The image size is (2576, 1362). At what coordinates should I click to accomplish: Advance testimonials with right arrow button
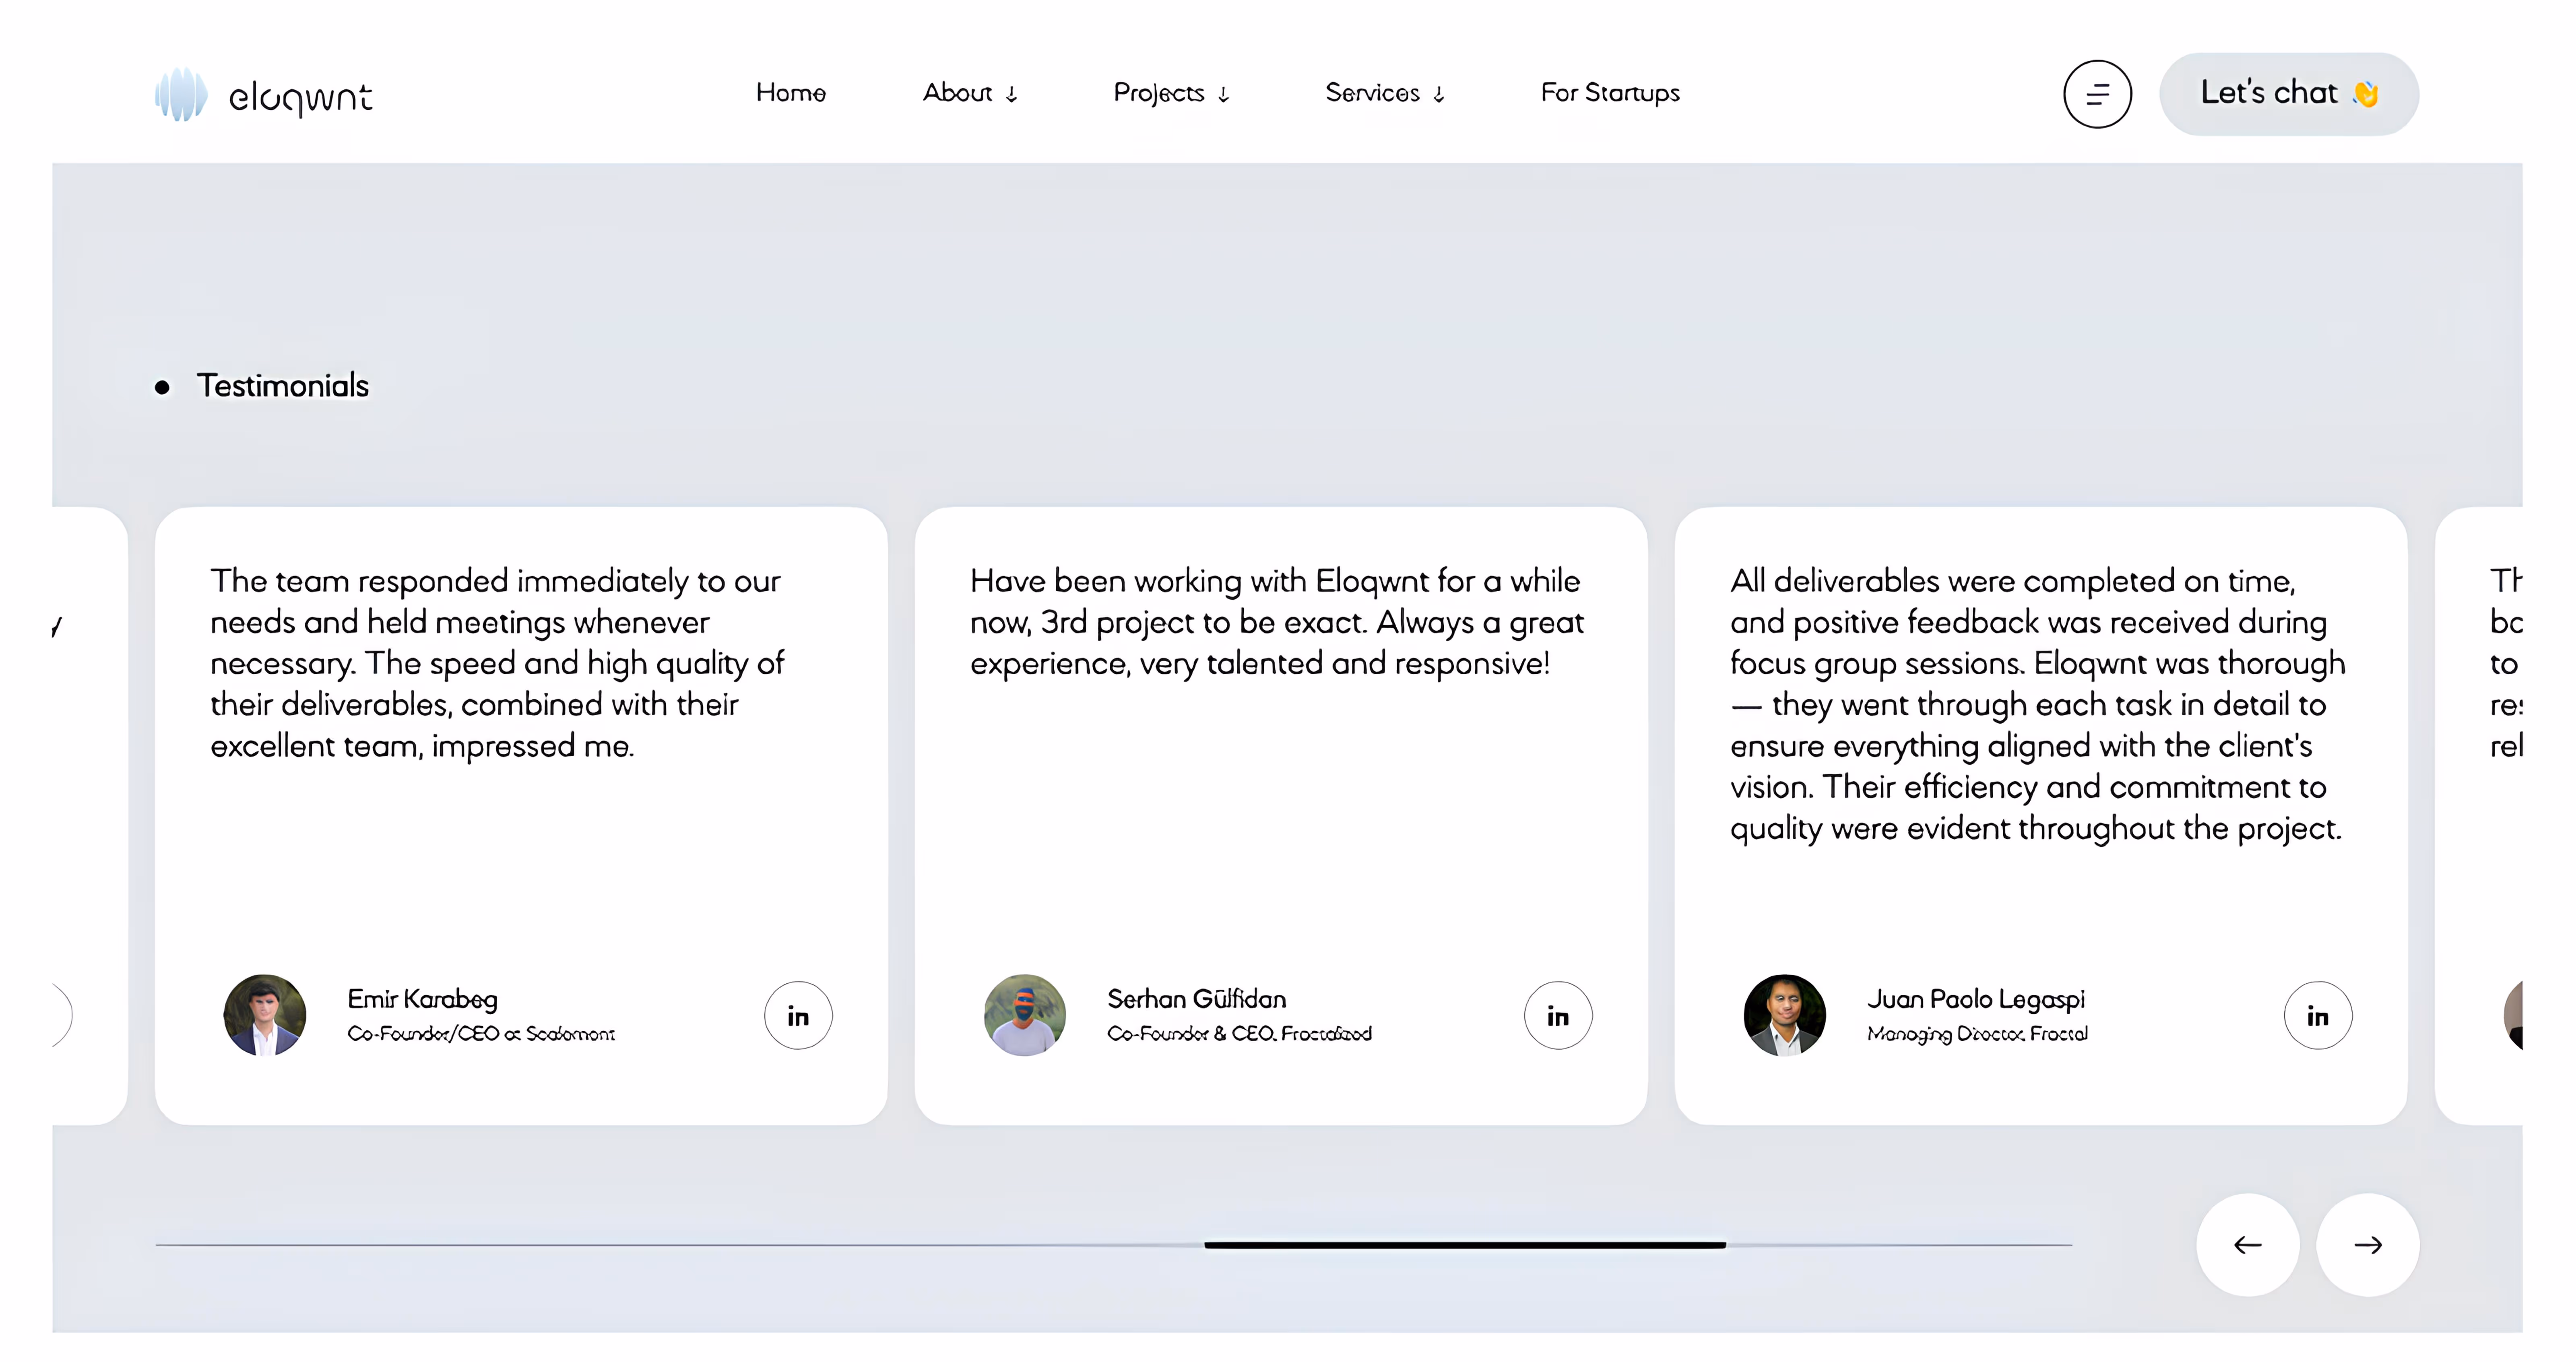[x=2367, y=1244]
